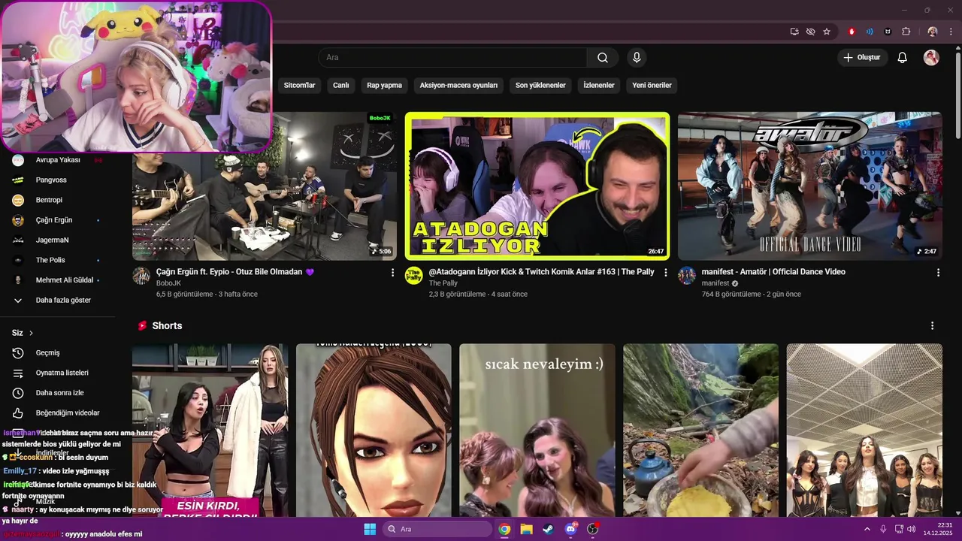This screenshot has width=962, height=541.
Task: Select the Son yüklenenler chip
Action: click(x=540, y=86)
